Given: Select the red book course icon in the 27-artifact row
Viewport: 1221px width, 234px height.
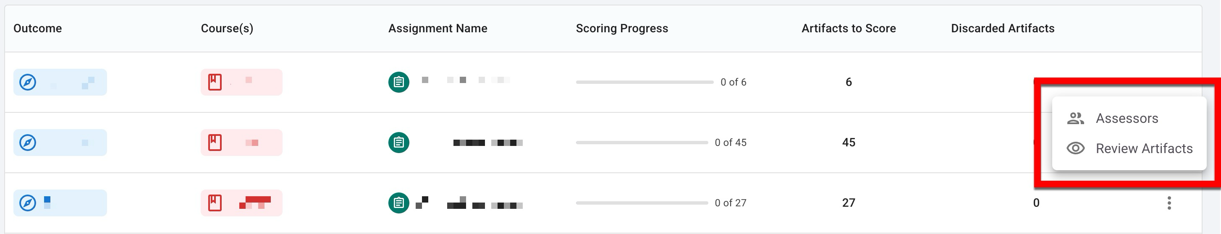Looking at the screenshot, I should point(215,203).
